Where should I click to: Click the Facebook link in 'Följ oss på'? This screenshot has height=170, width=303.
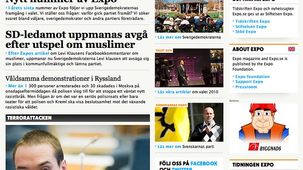(x=204, y=164)
